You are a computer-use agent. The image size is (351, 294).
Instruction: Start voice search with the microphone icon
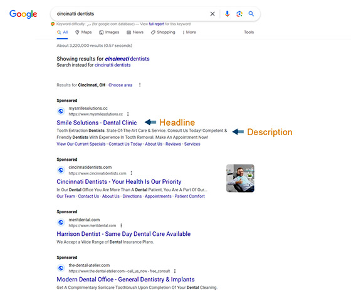[227, 14]
